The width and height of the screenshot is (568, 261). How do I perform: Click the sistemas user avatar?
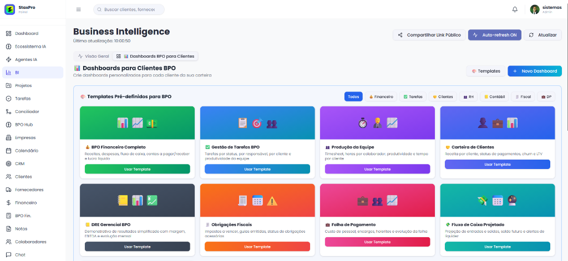click(535, 9)
